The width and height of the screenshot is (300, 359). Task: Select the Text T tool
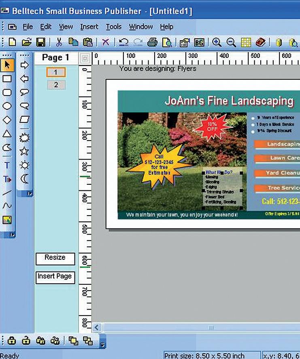coord(7,165)
